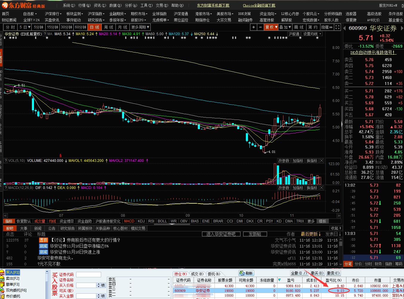Click the stepper arrows beside buy amount
Image resolution: width=404 pixels, height=299 pixels.
tap(98, 296)
